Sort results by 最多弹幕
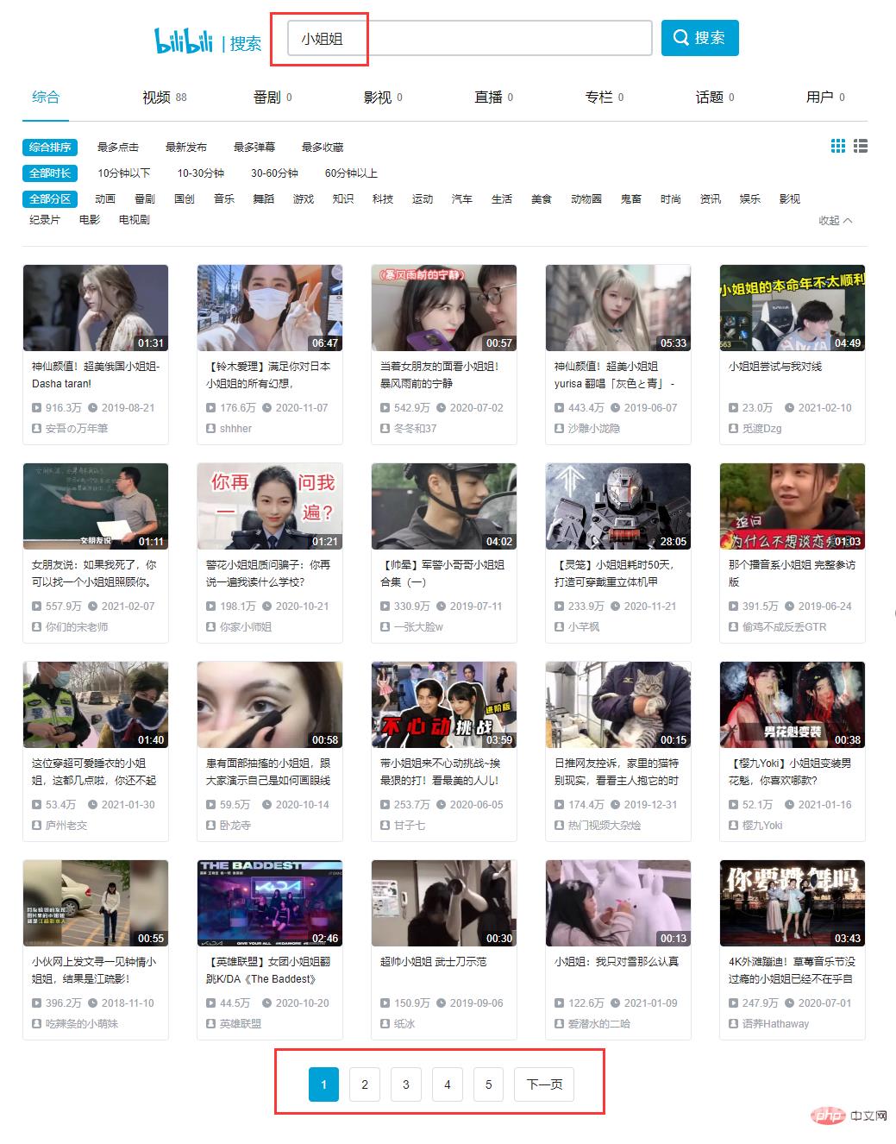Viewport: 896px width, 1144px height. 254,148
